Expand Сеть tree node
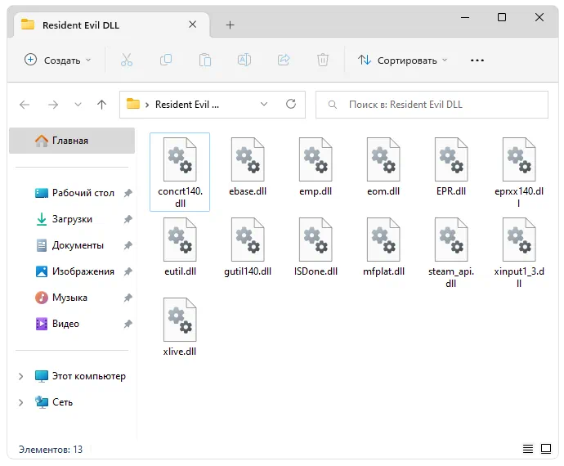 (x=21, y=402)
